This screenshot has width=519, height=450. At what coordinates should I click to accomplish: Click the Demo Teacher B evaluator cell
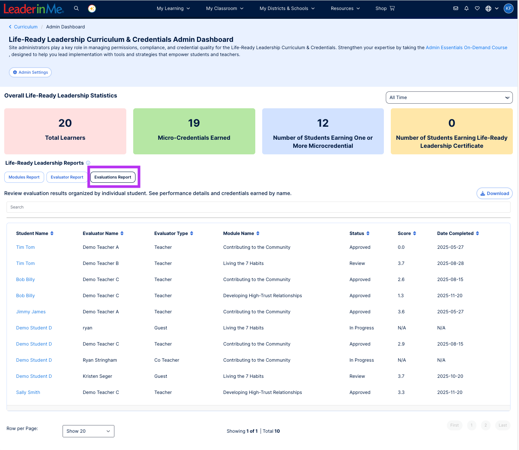[x=101, y=263]
